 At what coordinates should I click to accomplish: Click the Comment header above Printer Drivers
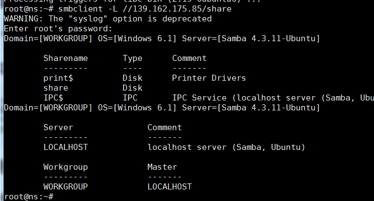pos(189,58)
